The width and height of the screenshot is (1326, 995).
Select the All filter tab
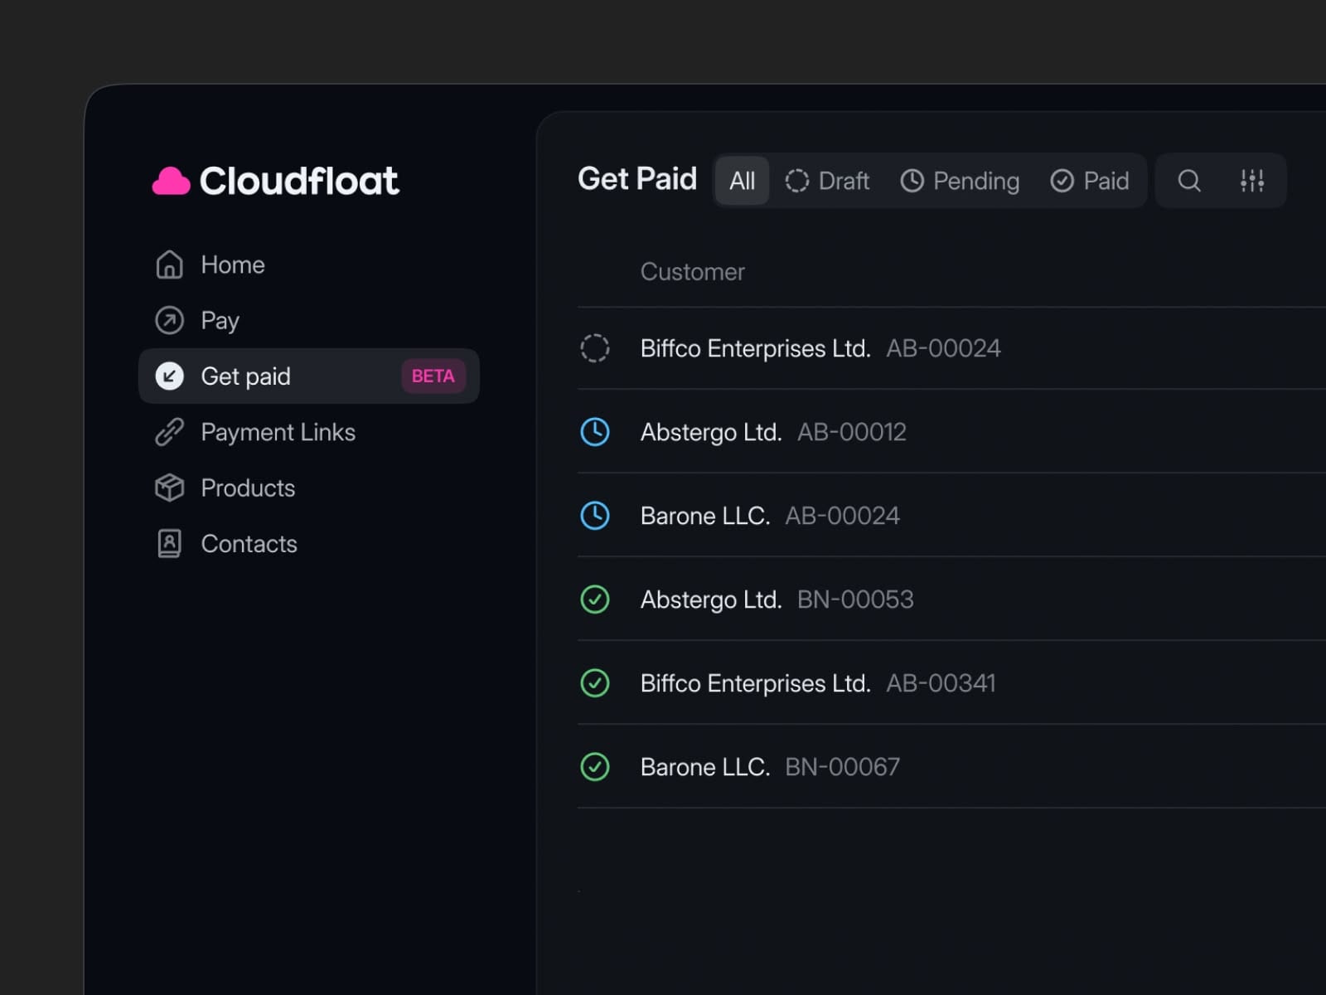click(x=742, y=181)
